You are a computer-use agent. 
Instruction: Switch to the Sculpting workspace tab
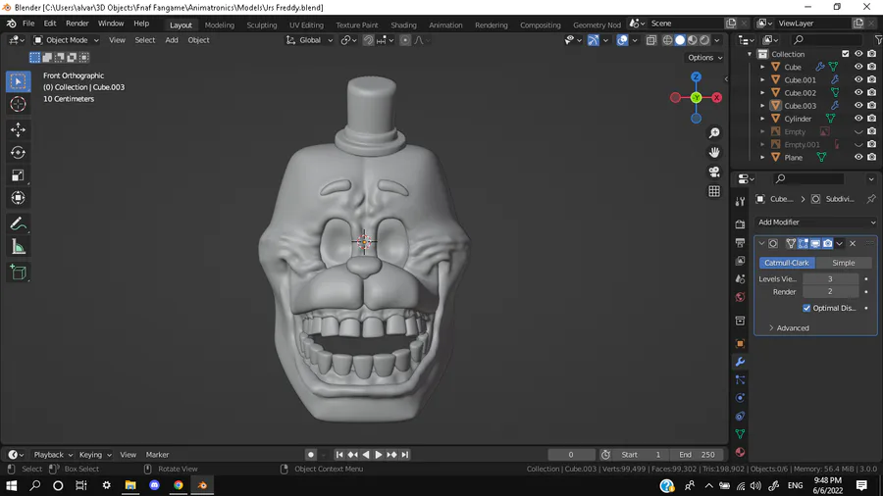click(x=261, y=25)
